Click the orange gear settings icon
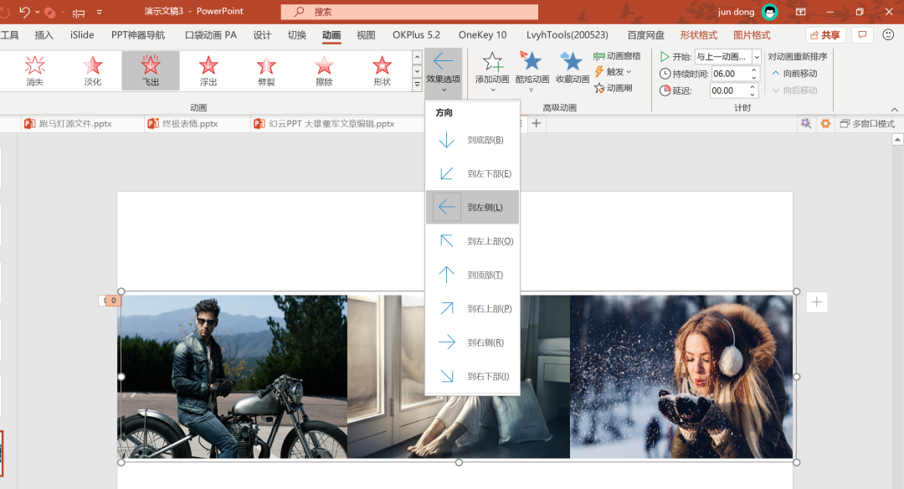 (825, 123)
